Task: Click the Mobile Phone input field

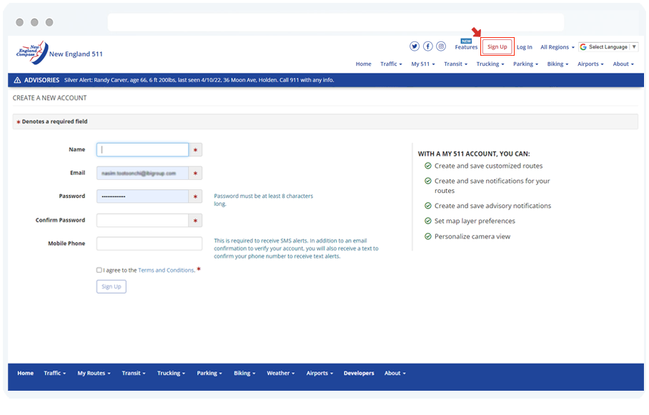Action: [149, 244]
